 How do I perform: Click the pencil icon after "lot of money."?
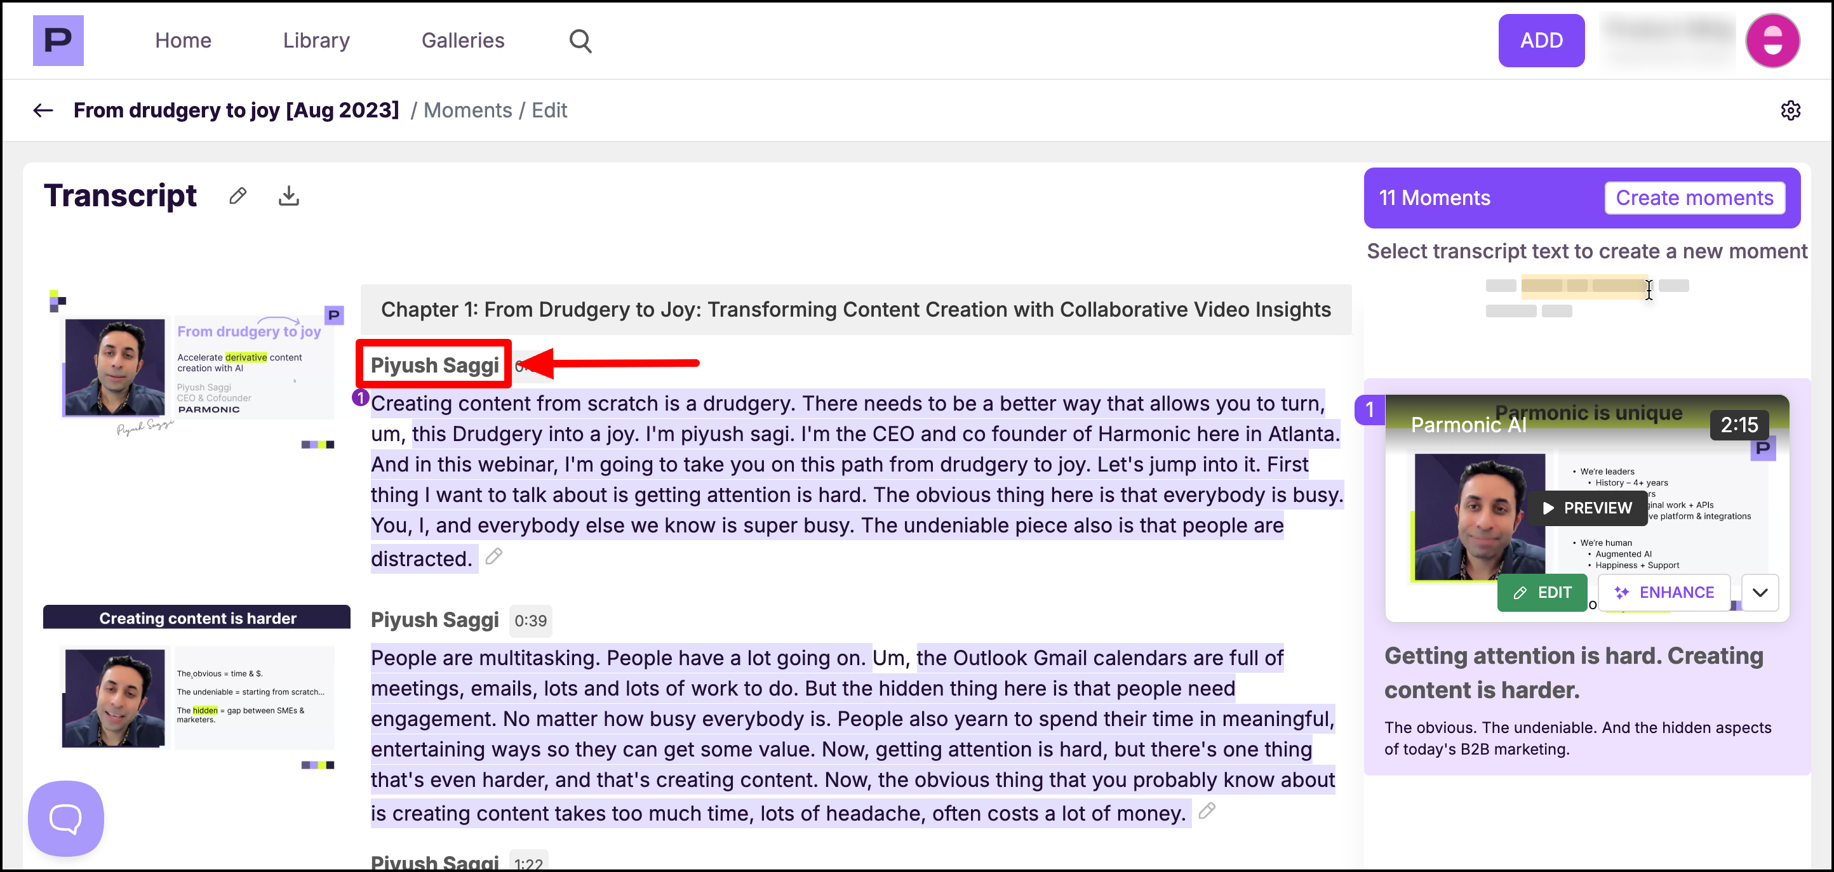(1206, 811)
